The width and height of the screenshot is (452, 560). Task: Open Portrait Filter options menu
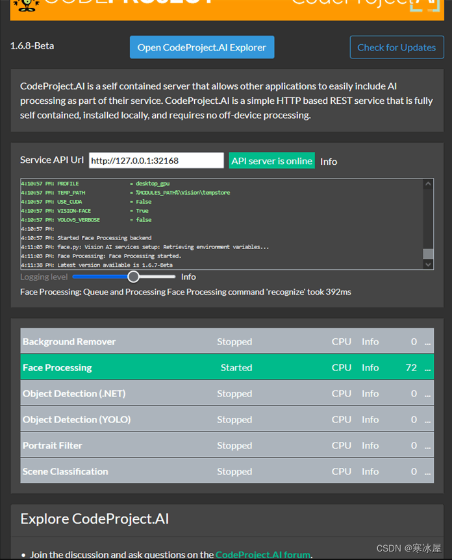point(427,446)
